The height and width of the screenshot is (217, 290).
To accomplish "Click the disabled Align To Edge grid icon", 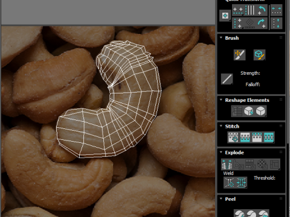I will point(250,24).
